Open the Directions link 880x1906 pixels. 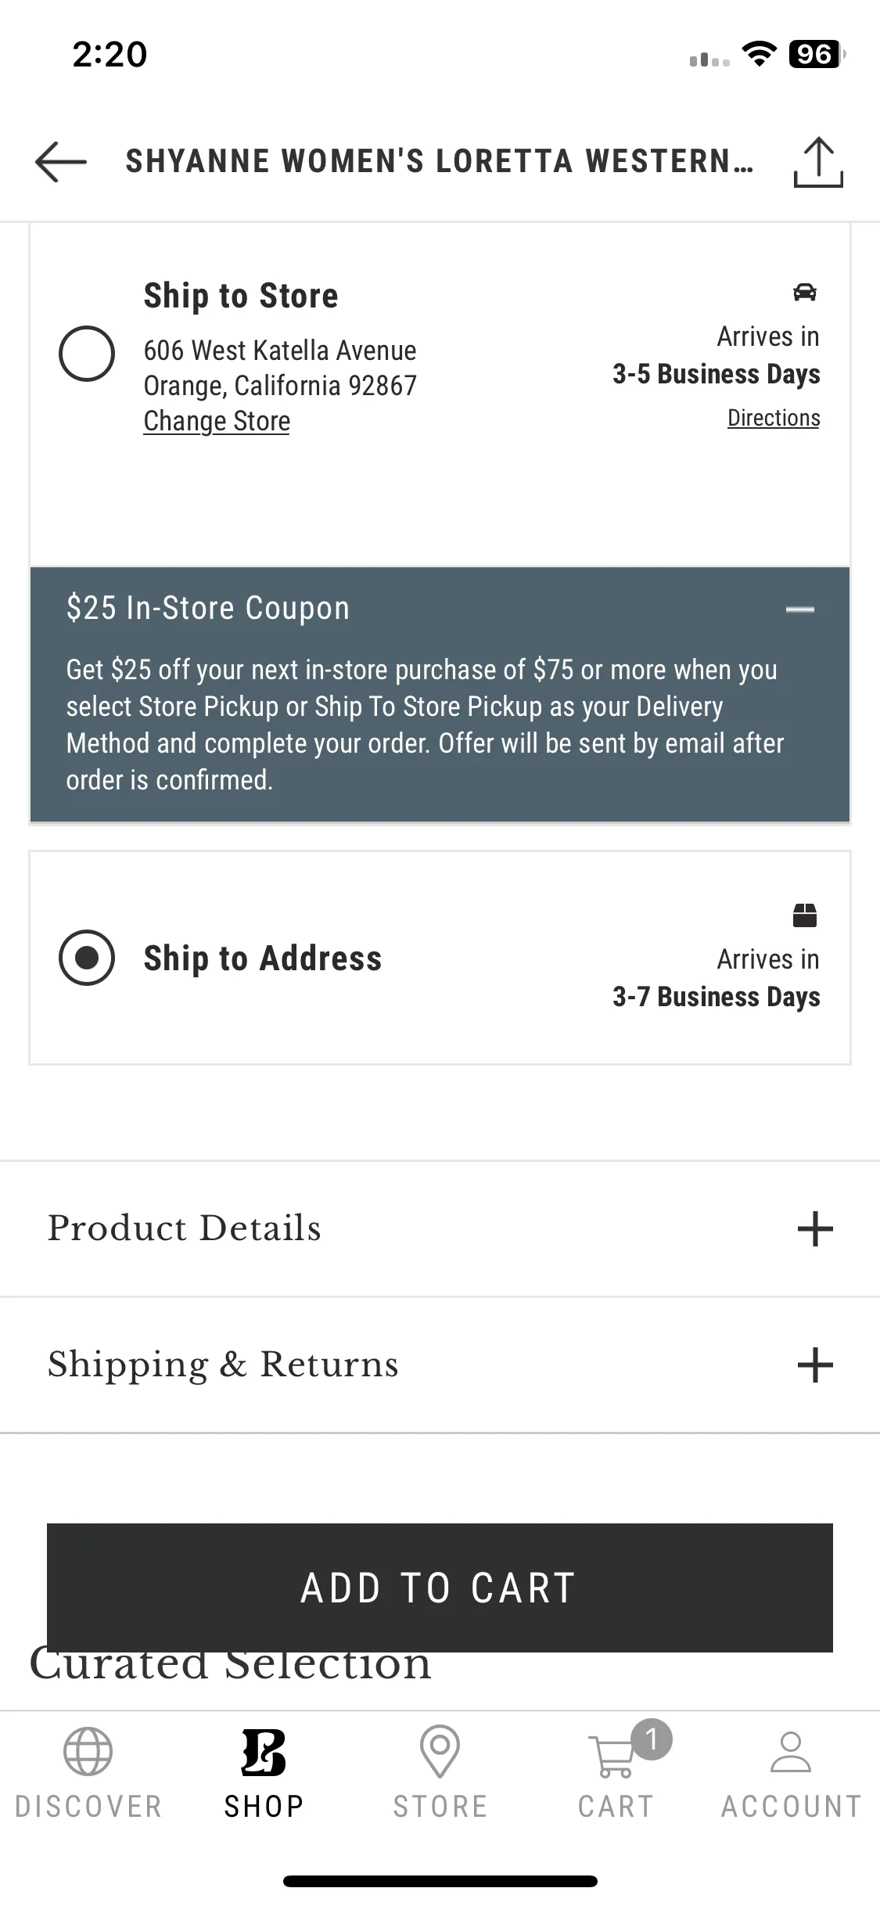[774, 418]
